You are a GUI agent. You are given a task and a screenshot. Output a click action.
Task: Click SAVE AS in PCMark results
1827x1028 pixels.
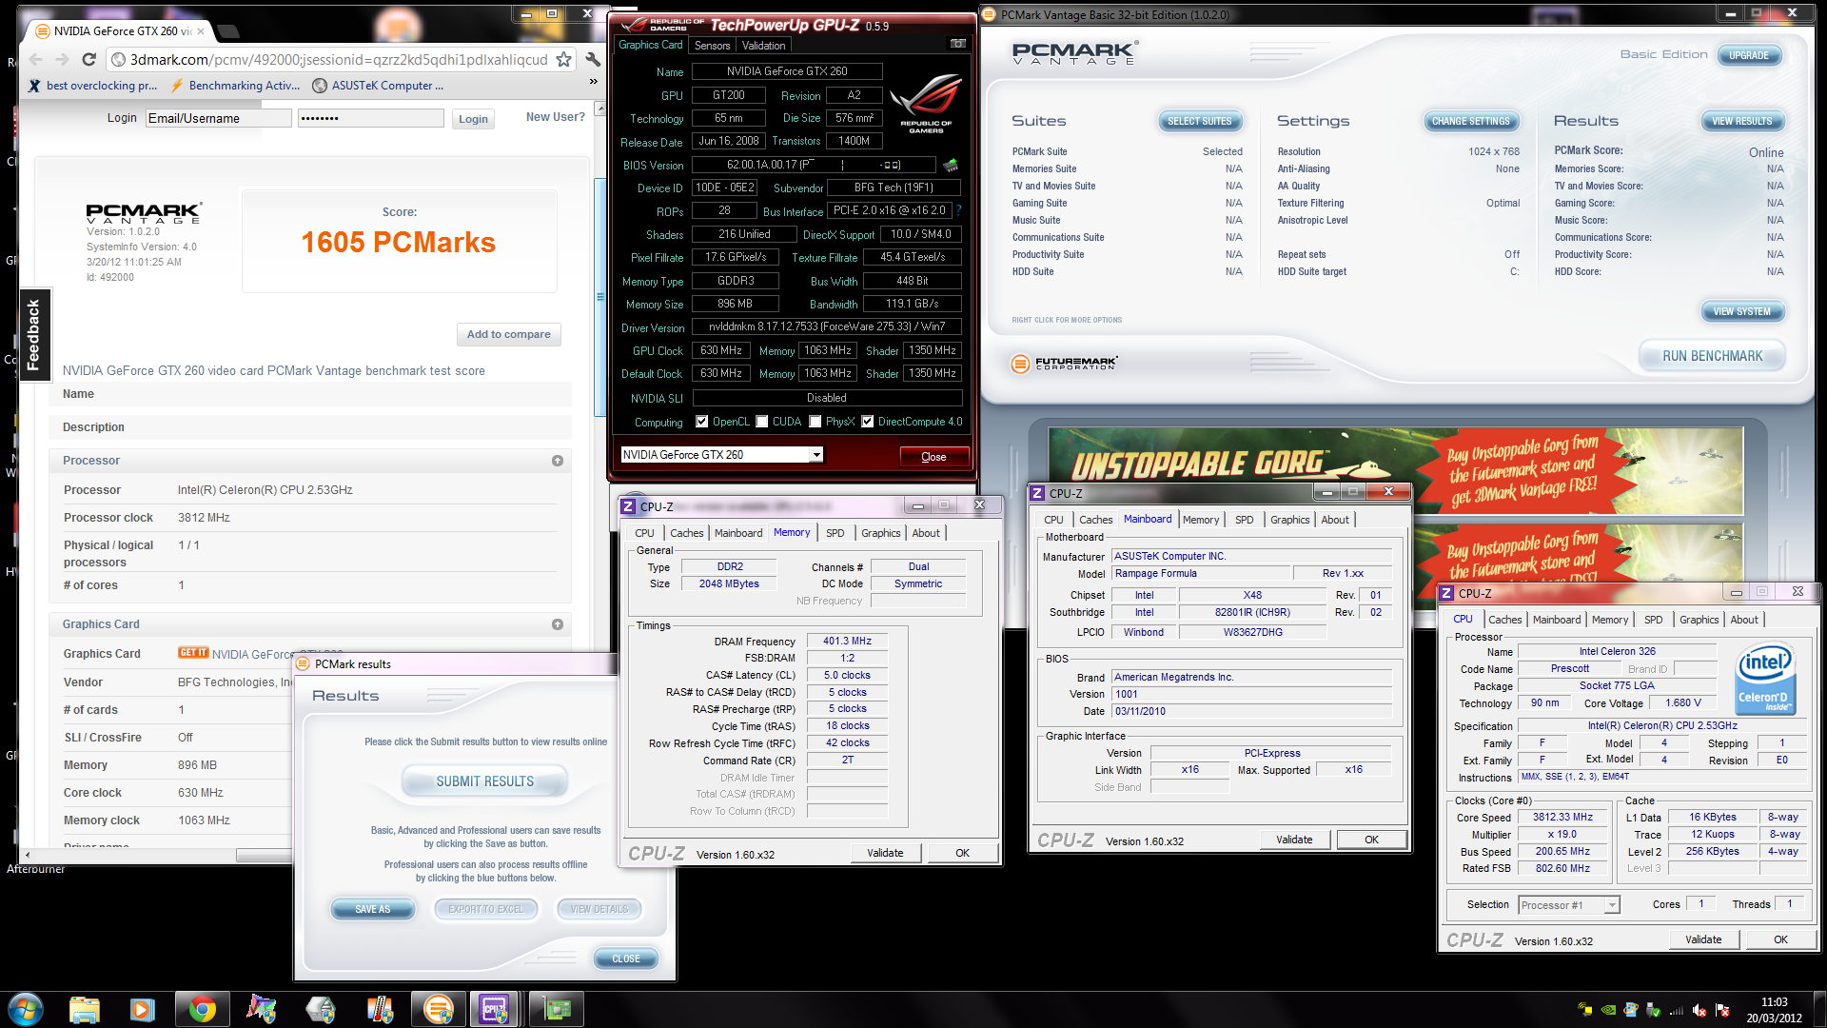372,909
